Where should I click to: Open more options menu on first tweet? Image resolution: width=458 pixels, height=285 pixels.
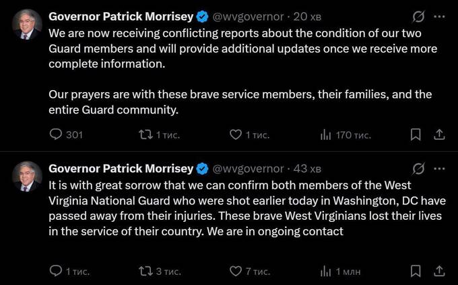point(439,16)
